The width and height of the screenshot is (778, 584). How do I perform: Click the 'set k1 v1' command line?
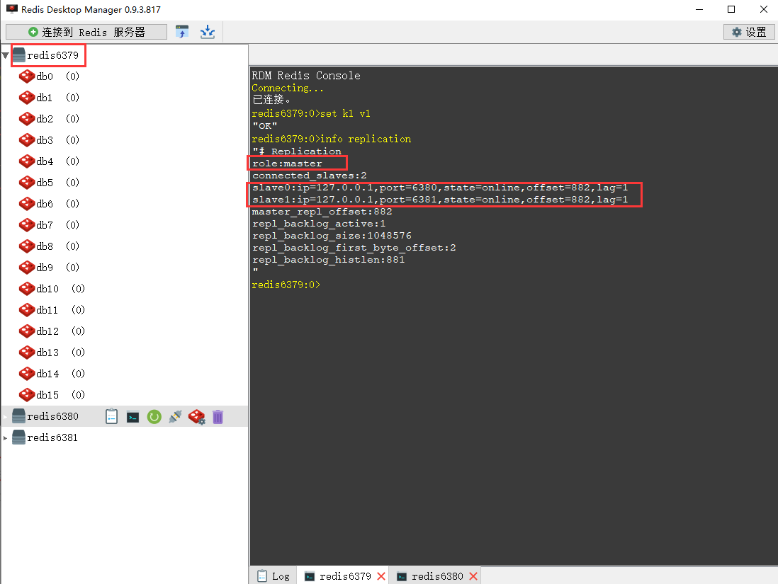pyautogui.click(x=311, y=113)
